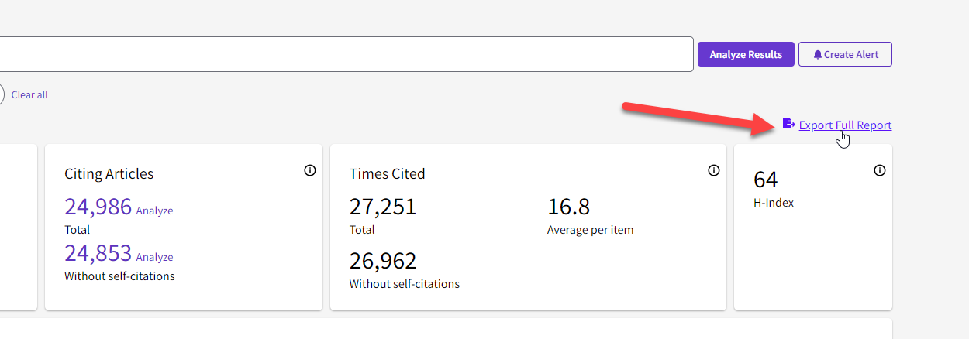969x339 pixels.
Task: Open the H-Index info icon
Action: (x=880, y=170)
